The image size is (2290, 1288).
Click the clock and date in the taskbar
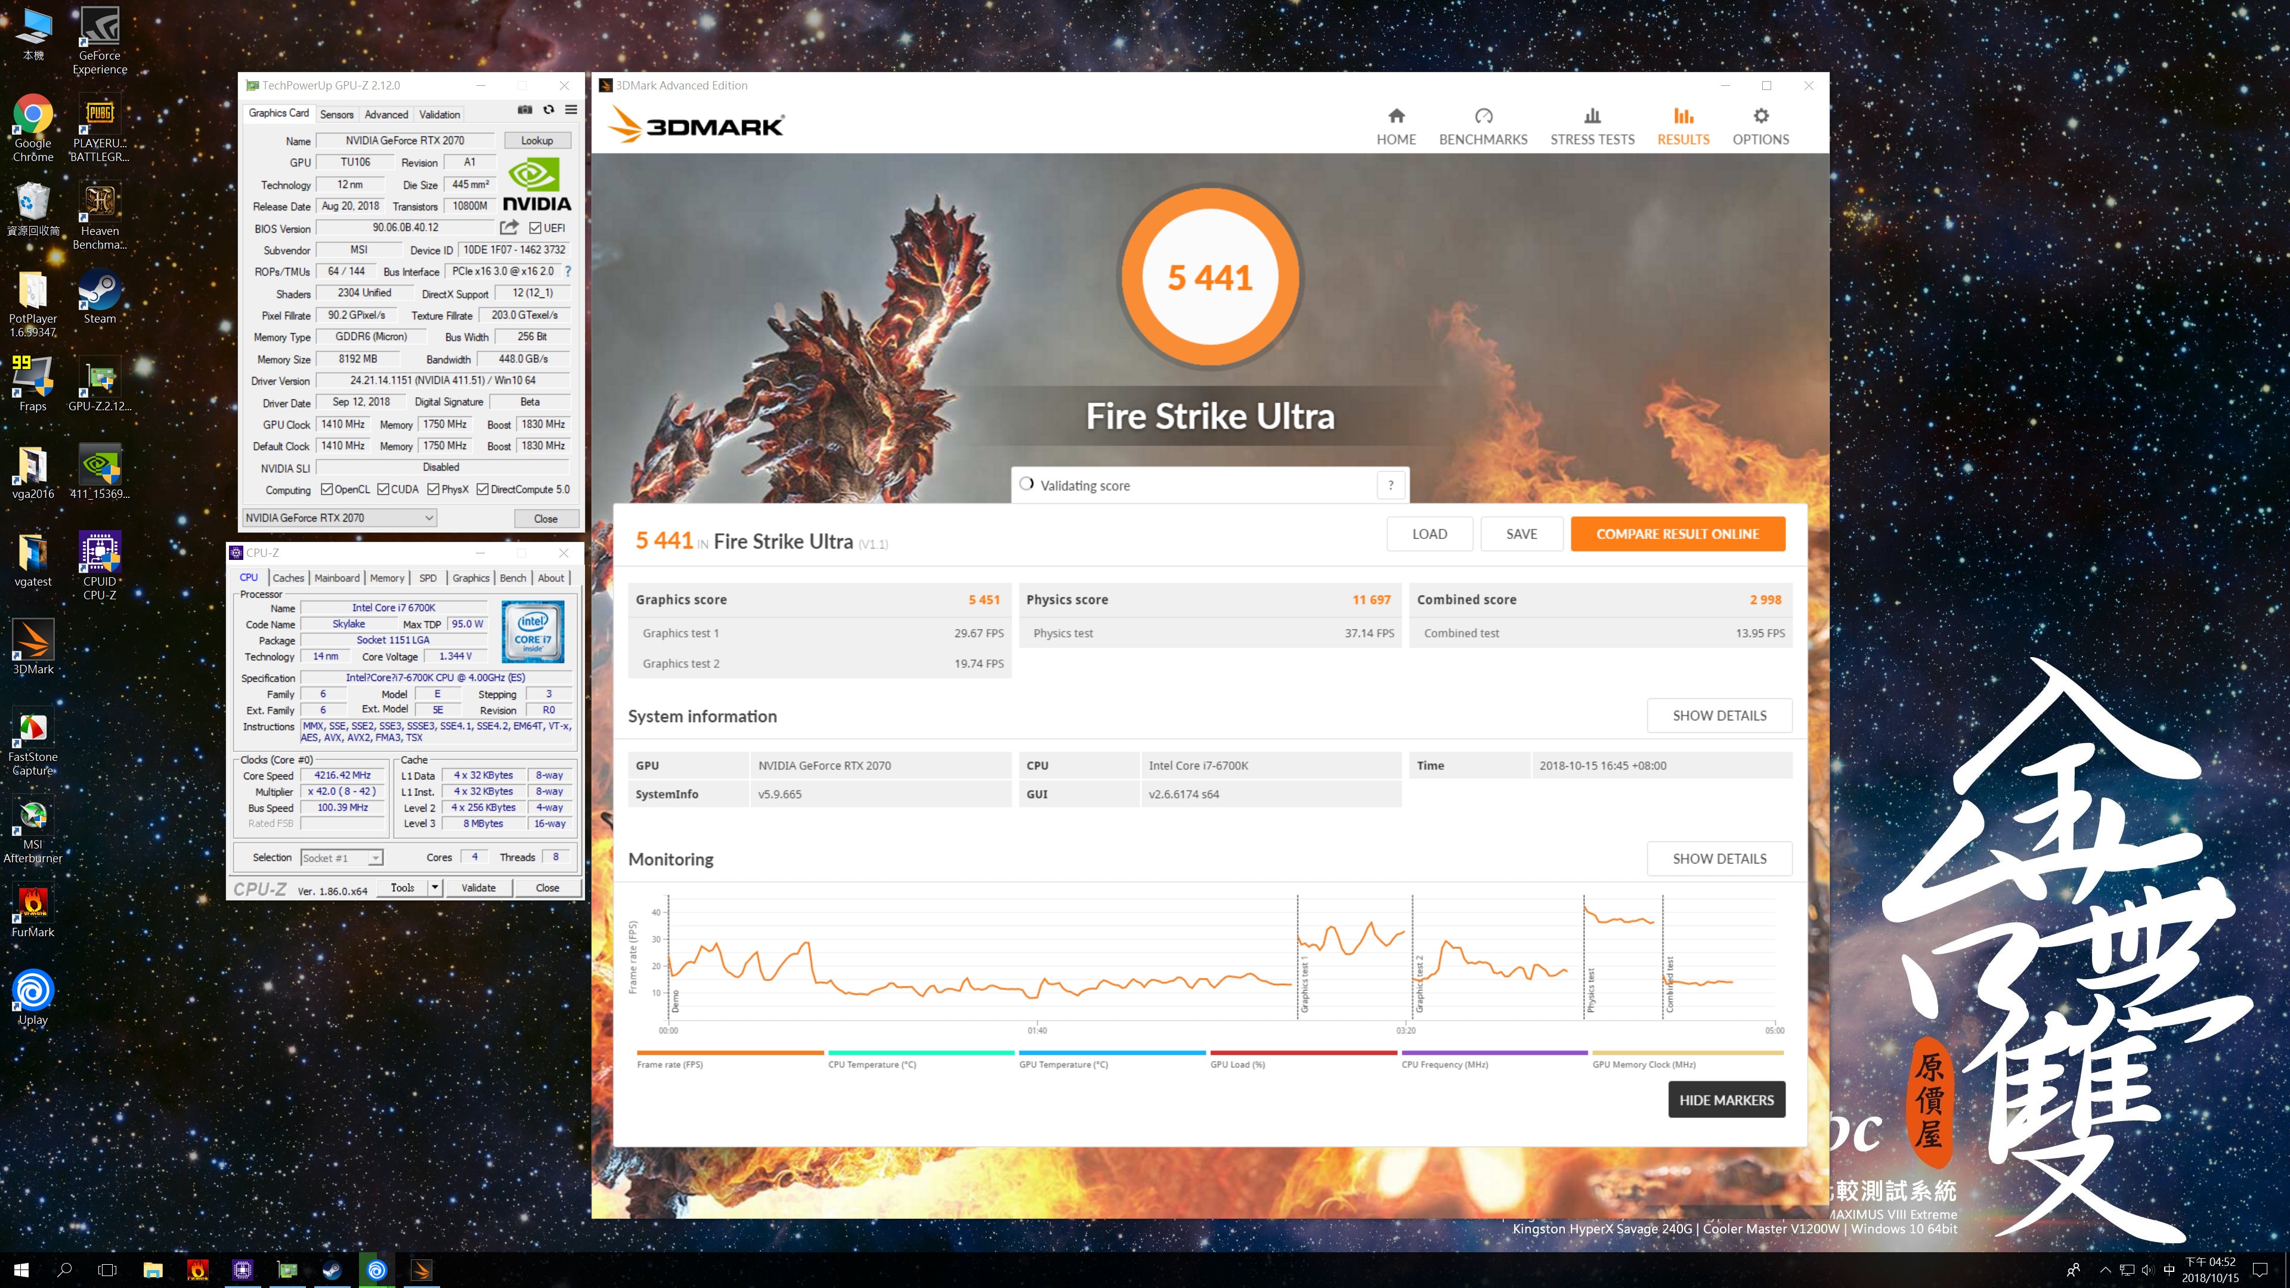pyautogui.click(x=2210, y=1270)
